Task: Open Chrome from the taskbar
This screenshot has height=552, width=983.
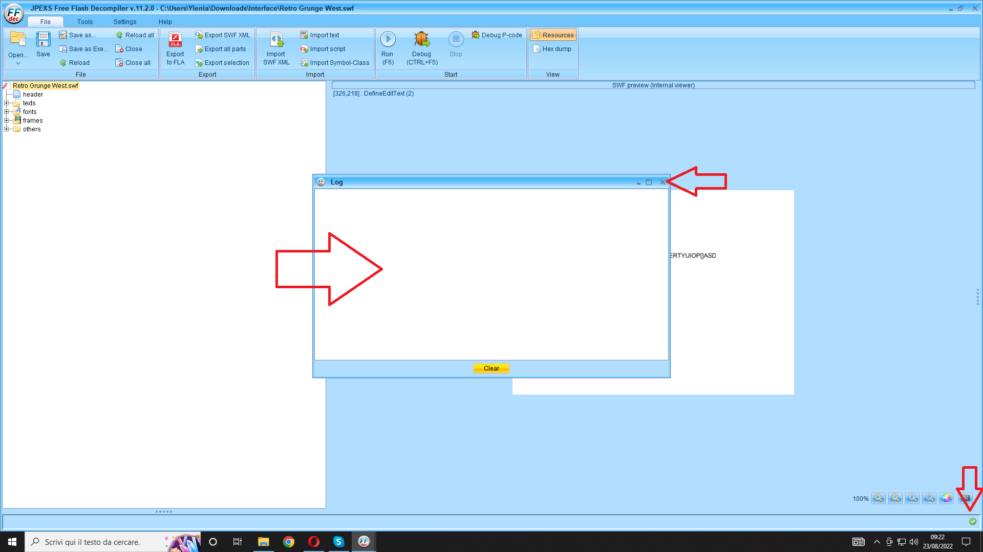Action: click(x=289, y=542)
